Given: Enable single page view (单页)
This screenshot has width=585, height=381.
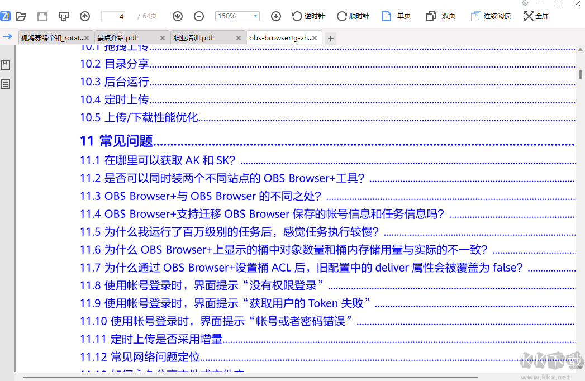Looking at the screenshot, I should click(x=397, y=16).
